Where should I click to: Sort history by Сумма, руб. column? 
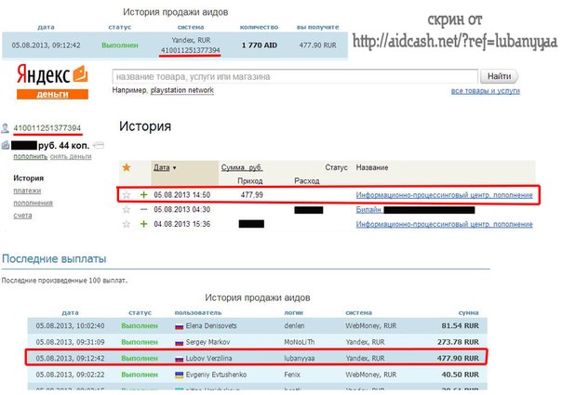[242, 167]
